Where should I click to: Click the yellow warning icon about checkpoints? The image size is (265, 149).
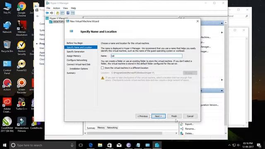[103, 78]
